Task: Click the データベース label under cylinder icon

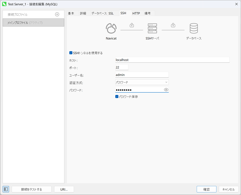Action: (194, 38)
